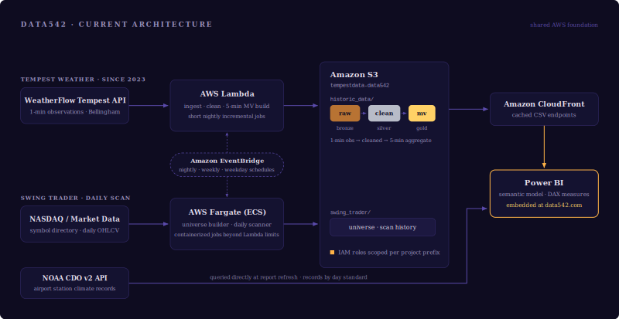Click 'containerized jobs beyond Lambda limits' text
Image resolution: width=619 pixels, height=319 pixels.
point(227,235)
